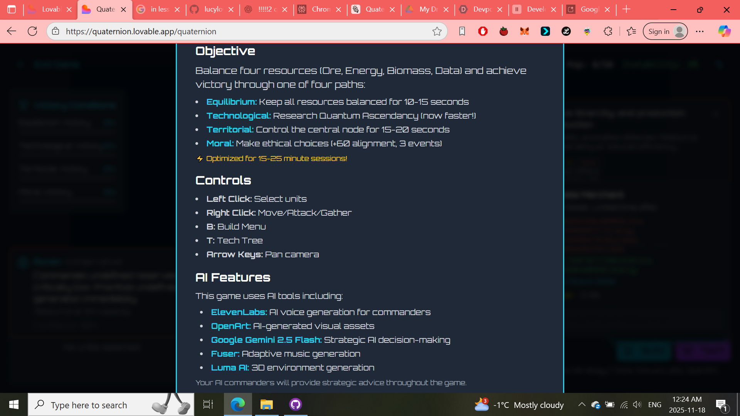Open a new browser tab

[626, 9]
